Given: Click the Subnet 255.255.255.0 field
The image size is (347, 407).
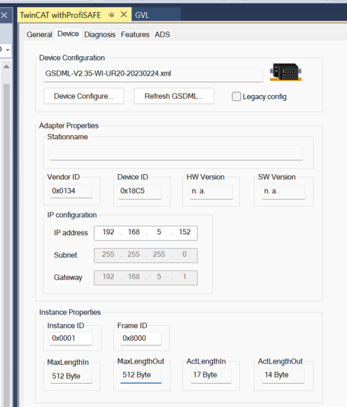Looking at the screenshot, I should 146,256.
